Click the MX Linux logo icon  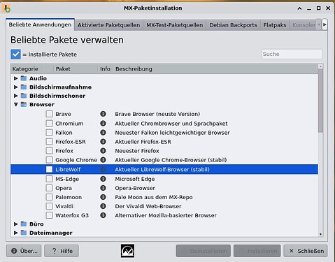127,251
